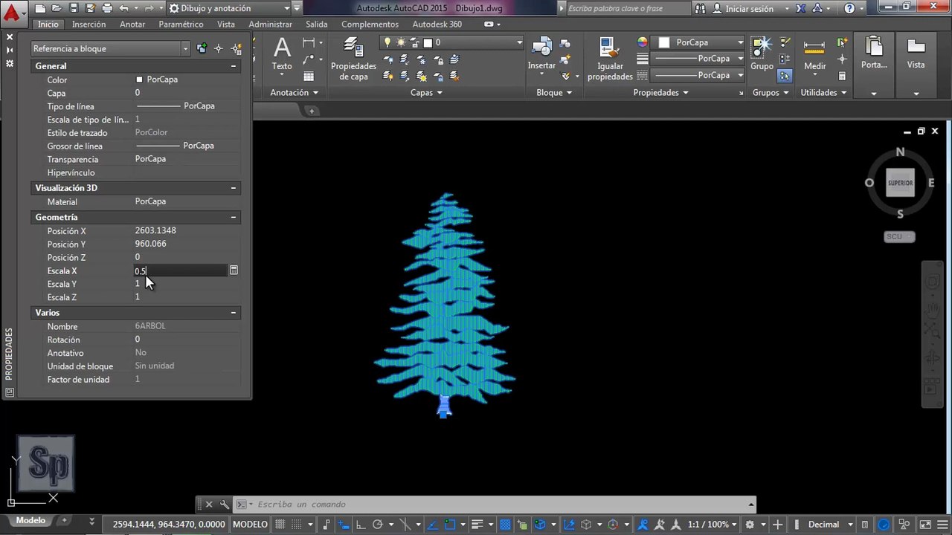
Task: Toggle hardware acceleration blue circle in status bar
Action: coord(883,525)
